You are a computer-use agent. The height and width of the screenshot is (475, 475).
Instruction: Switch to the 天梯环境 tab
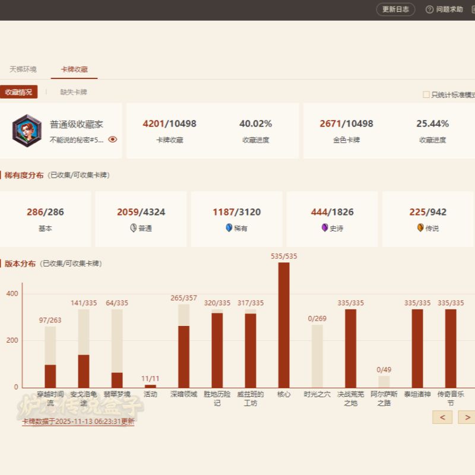click(x=23, y=69)
